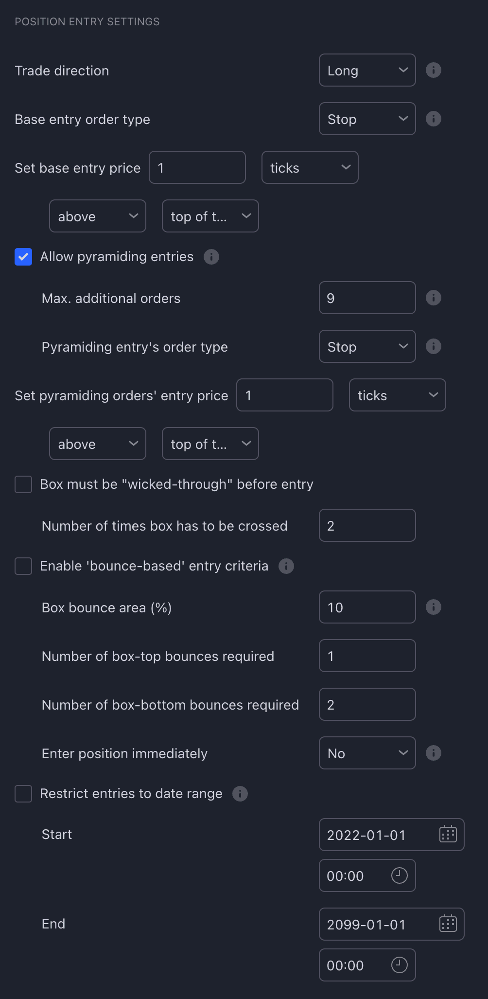Open the Trade direction info tooltip
Screen dimensions: 488x999
433,70
